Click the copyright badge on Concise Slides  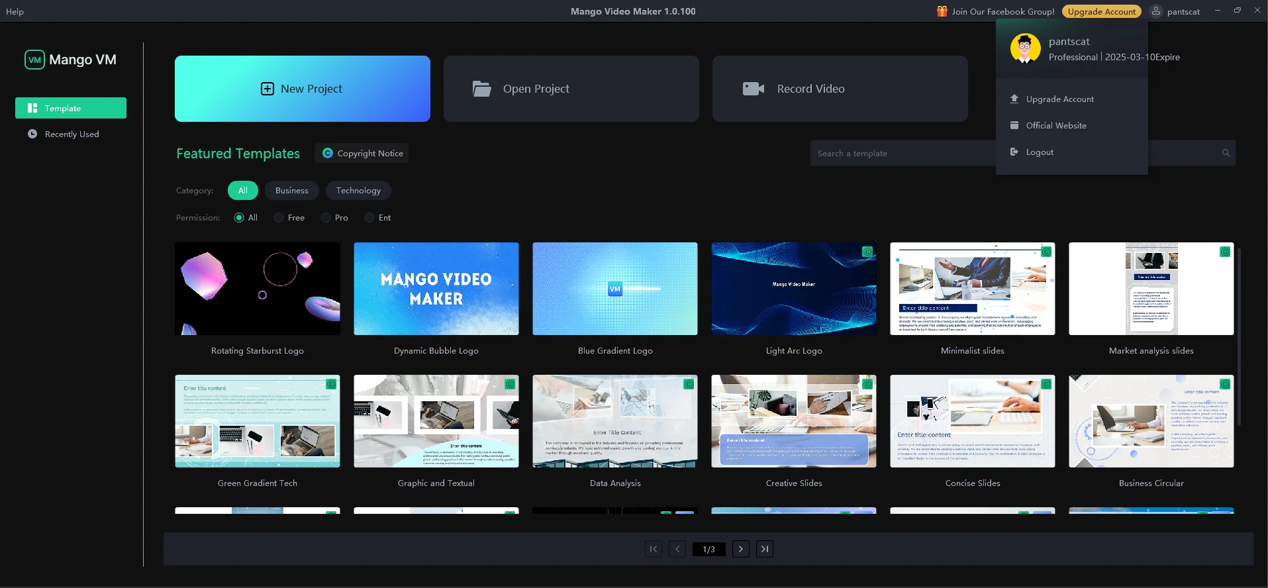click(1046, 384)
